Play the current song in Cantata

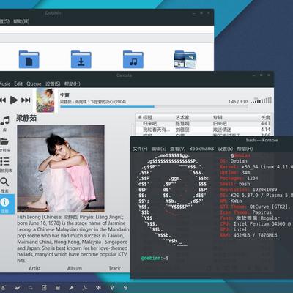(x=14, y=100)
